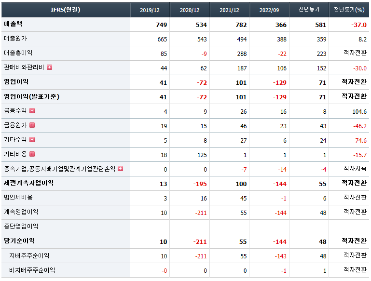Screen dimensions: 371x281
Task: Click 매출원가 2020/12 value 543
Action: (x=202, y=39)
